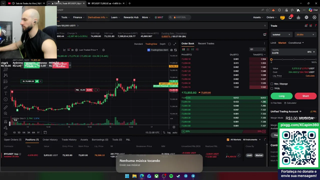Expand the Assets header menu
Image resolution: width=320 pixels, height=180 pixels.
point(258,17)
